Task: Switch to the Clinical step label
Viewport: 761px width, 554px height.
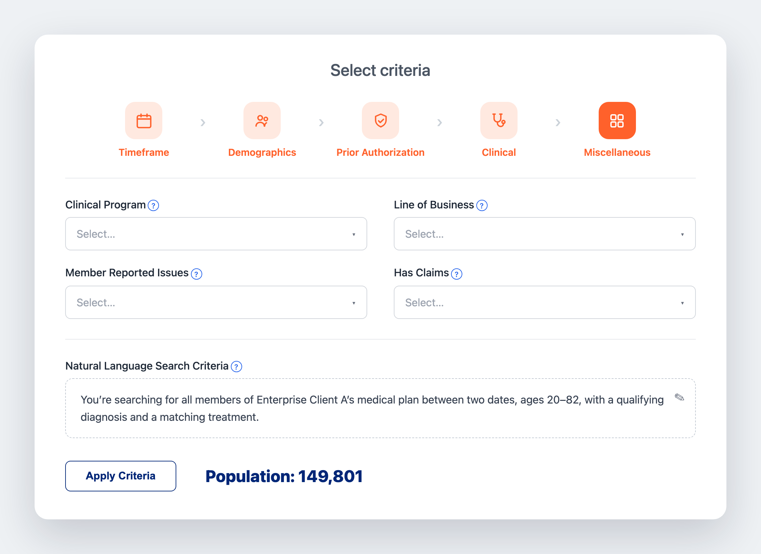Action: tap(499, 152)
